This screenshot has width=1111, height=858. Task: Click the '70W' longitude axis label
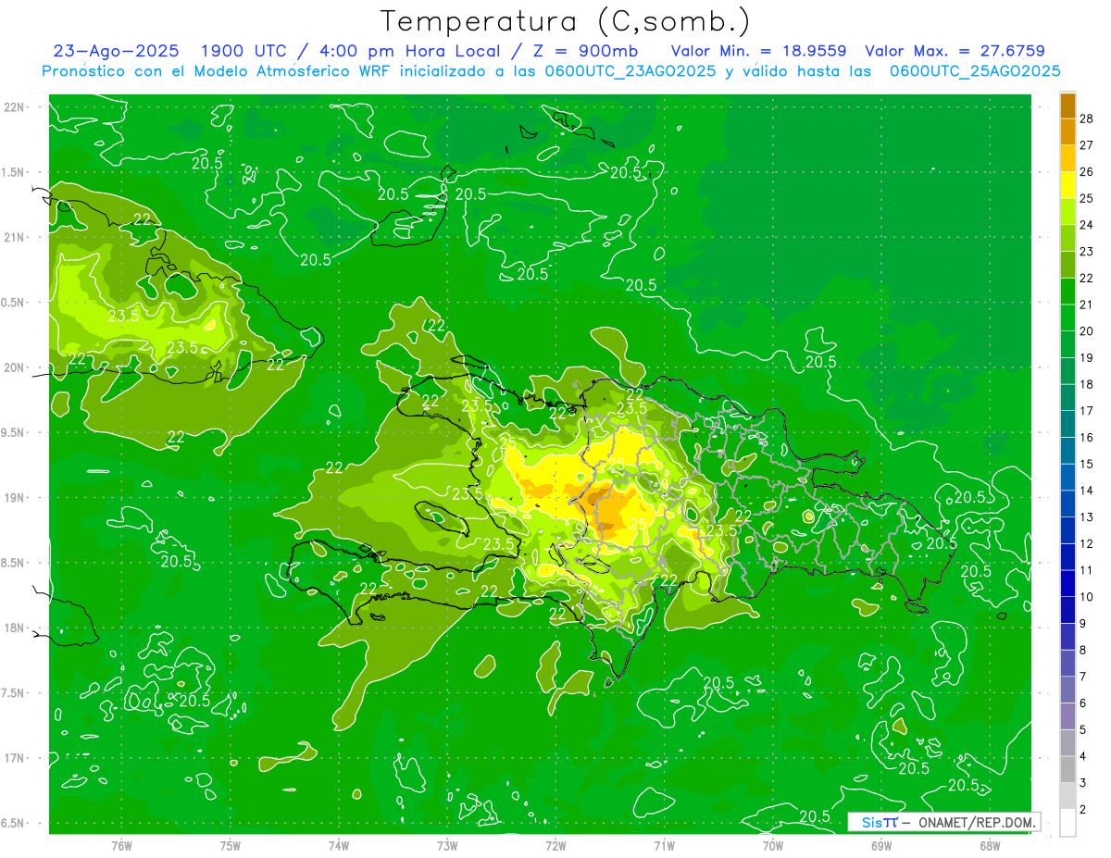coord(772,846)
